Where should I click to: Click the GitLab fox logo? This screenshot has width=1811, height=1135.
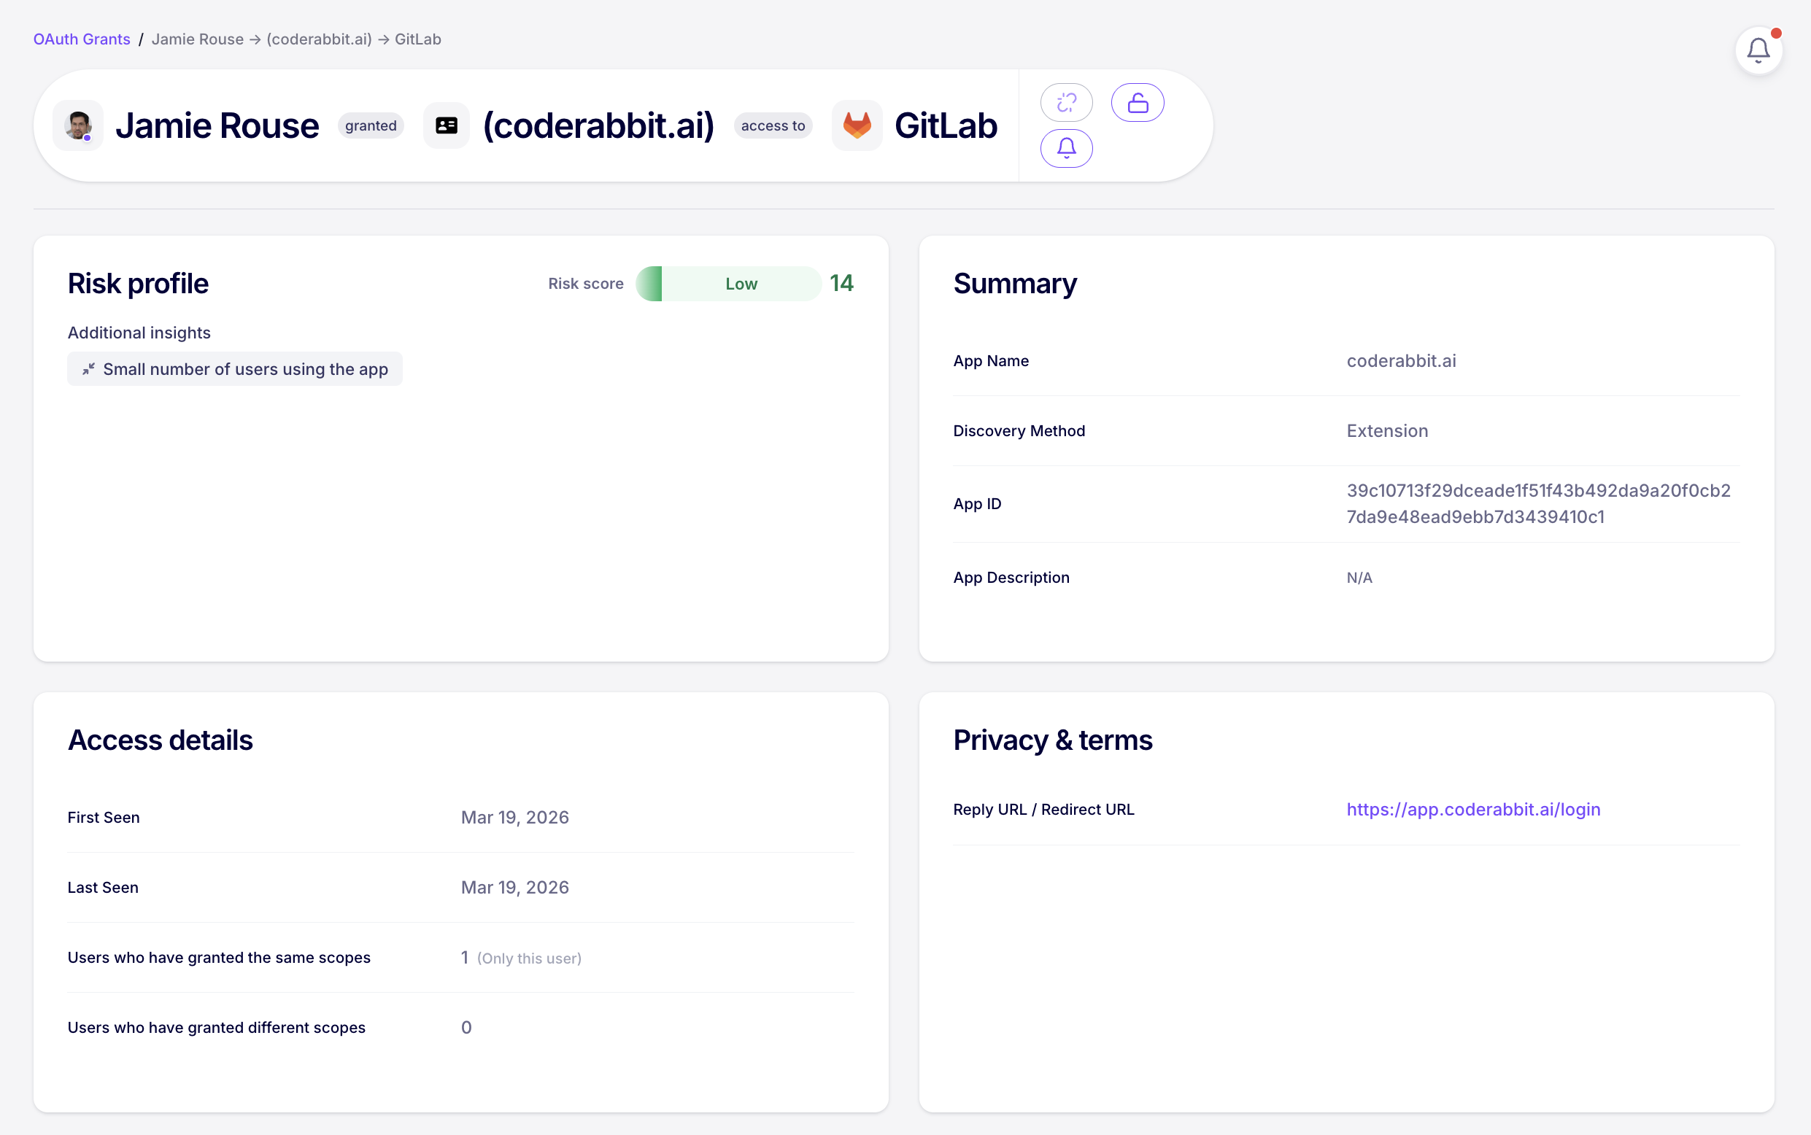(857, 125)
